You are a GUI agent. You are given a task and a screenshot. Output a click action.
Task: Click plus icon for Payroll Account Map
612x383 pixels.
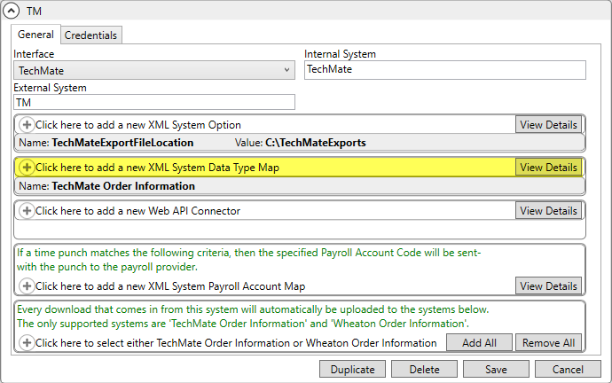click(27, 285)
